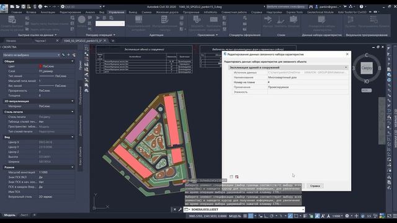
Task: Click the action macro name field
Action: (x=110, y=24)
